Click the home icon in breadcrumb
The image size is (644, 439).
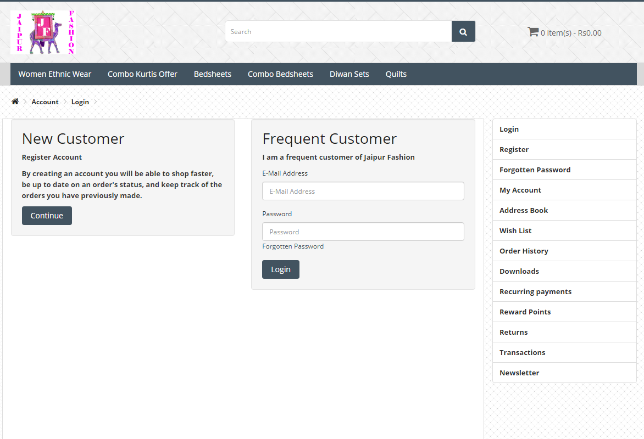[15, 102]
